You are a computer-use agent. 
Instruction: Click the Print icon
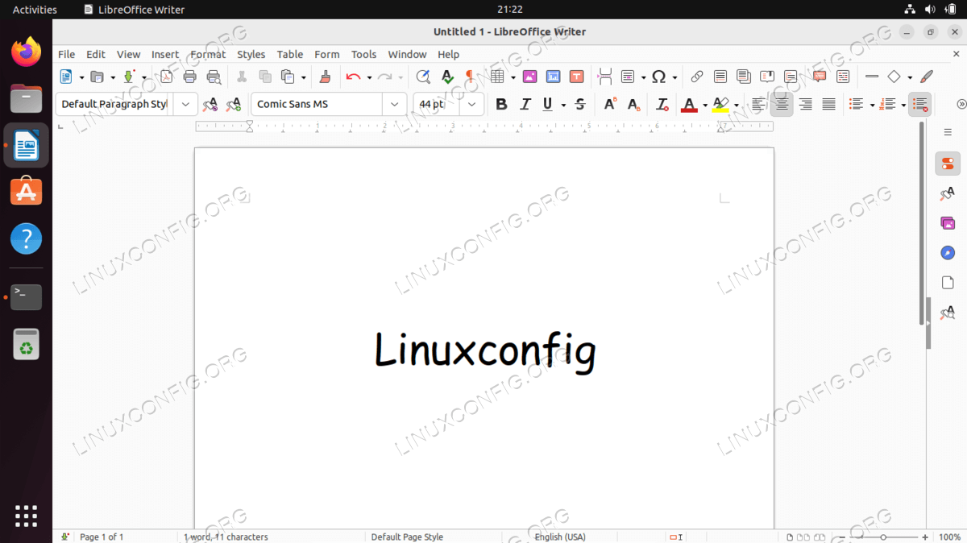(x=190, y=77)
